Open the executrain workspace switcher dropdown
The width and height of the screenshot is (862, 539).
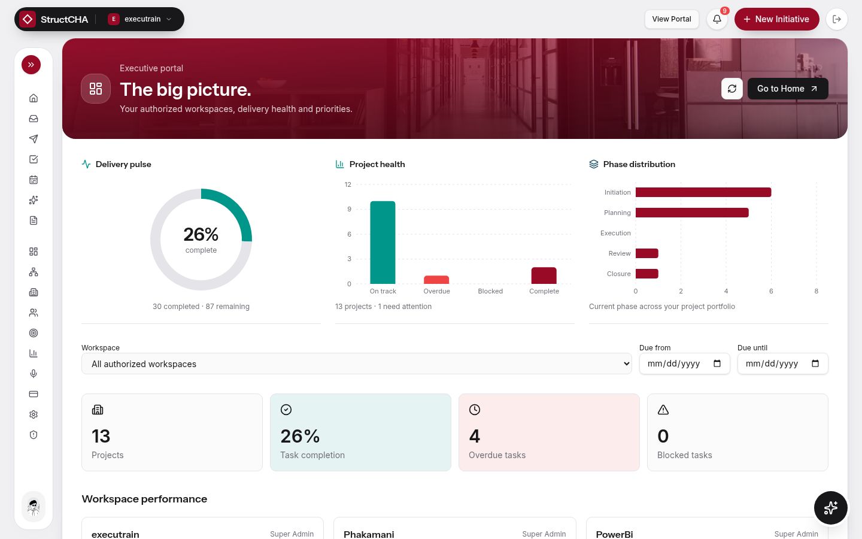[140, 19]
